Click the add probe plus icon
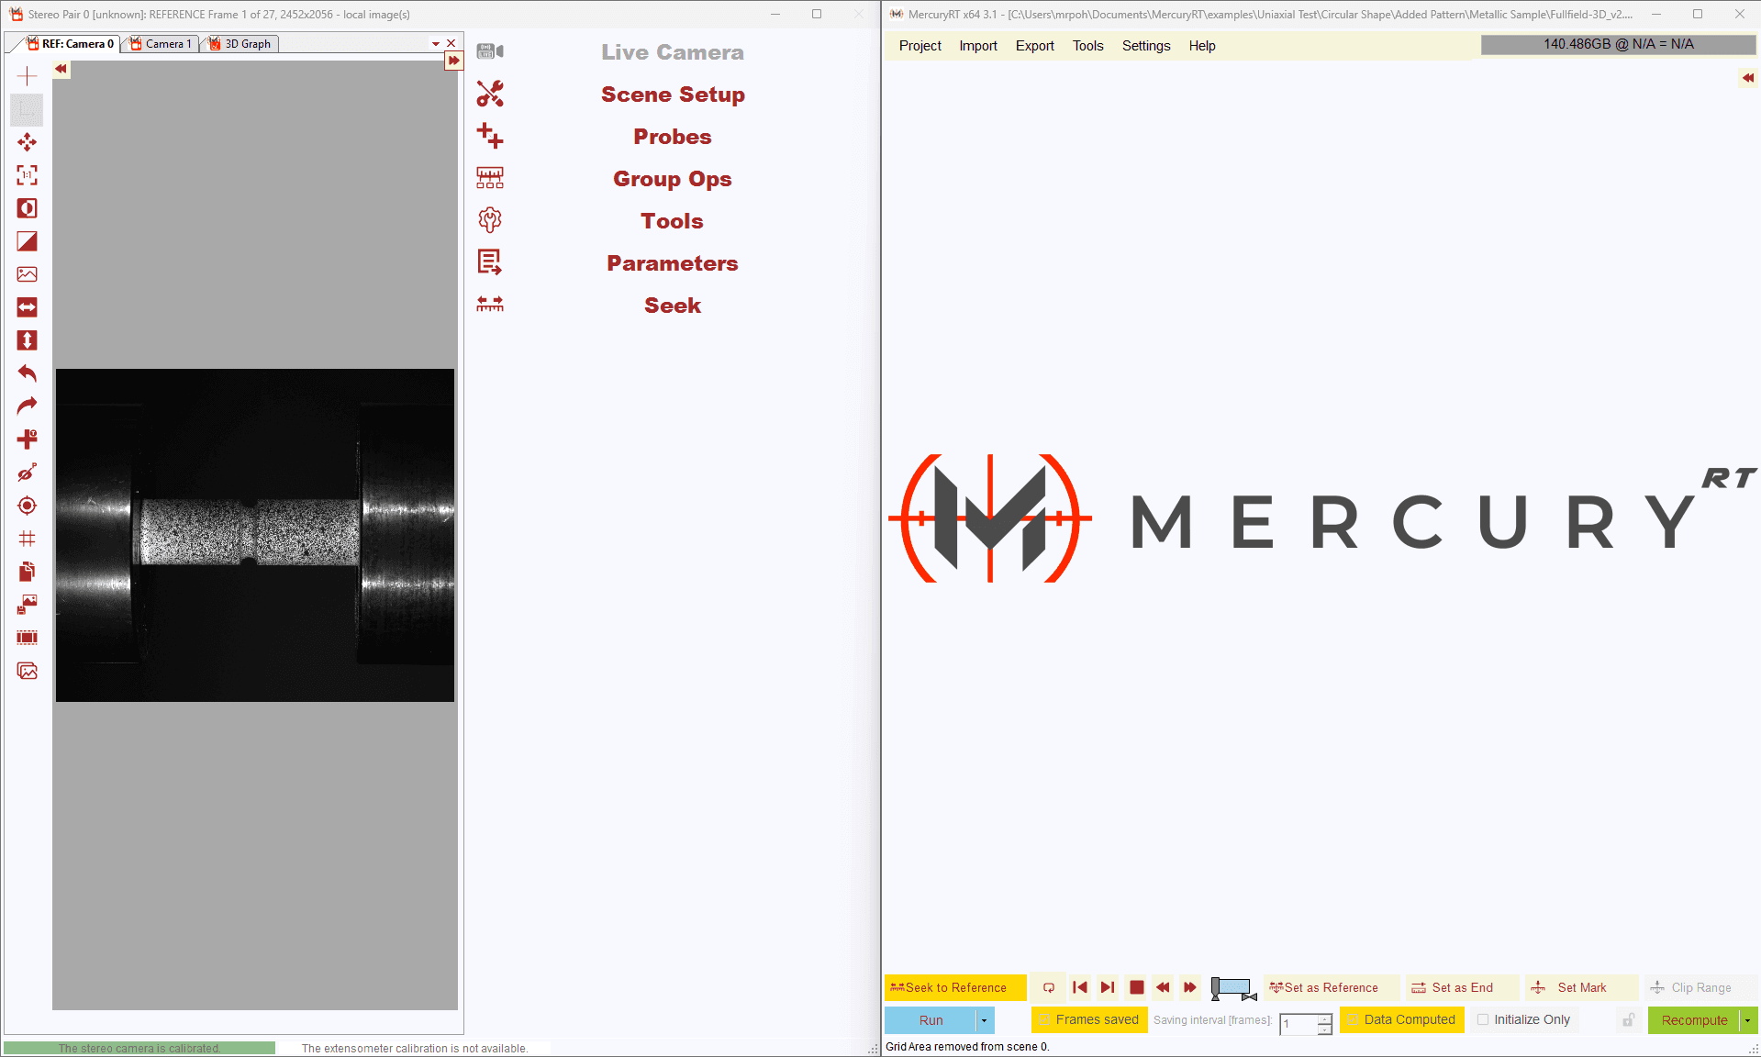Viewport: 1761px width, 1057px height. [27, 439]
